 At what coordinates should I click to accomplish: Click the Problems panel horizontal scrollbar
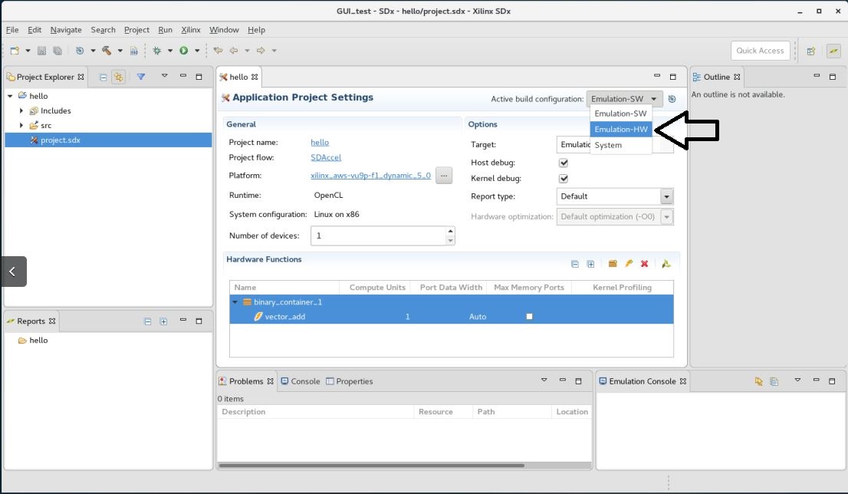[371, 466]
